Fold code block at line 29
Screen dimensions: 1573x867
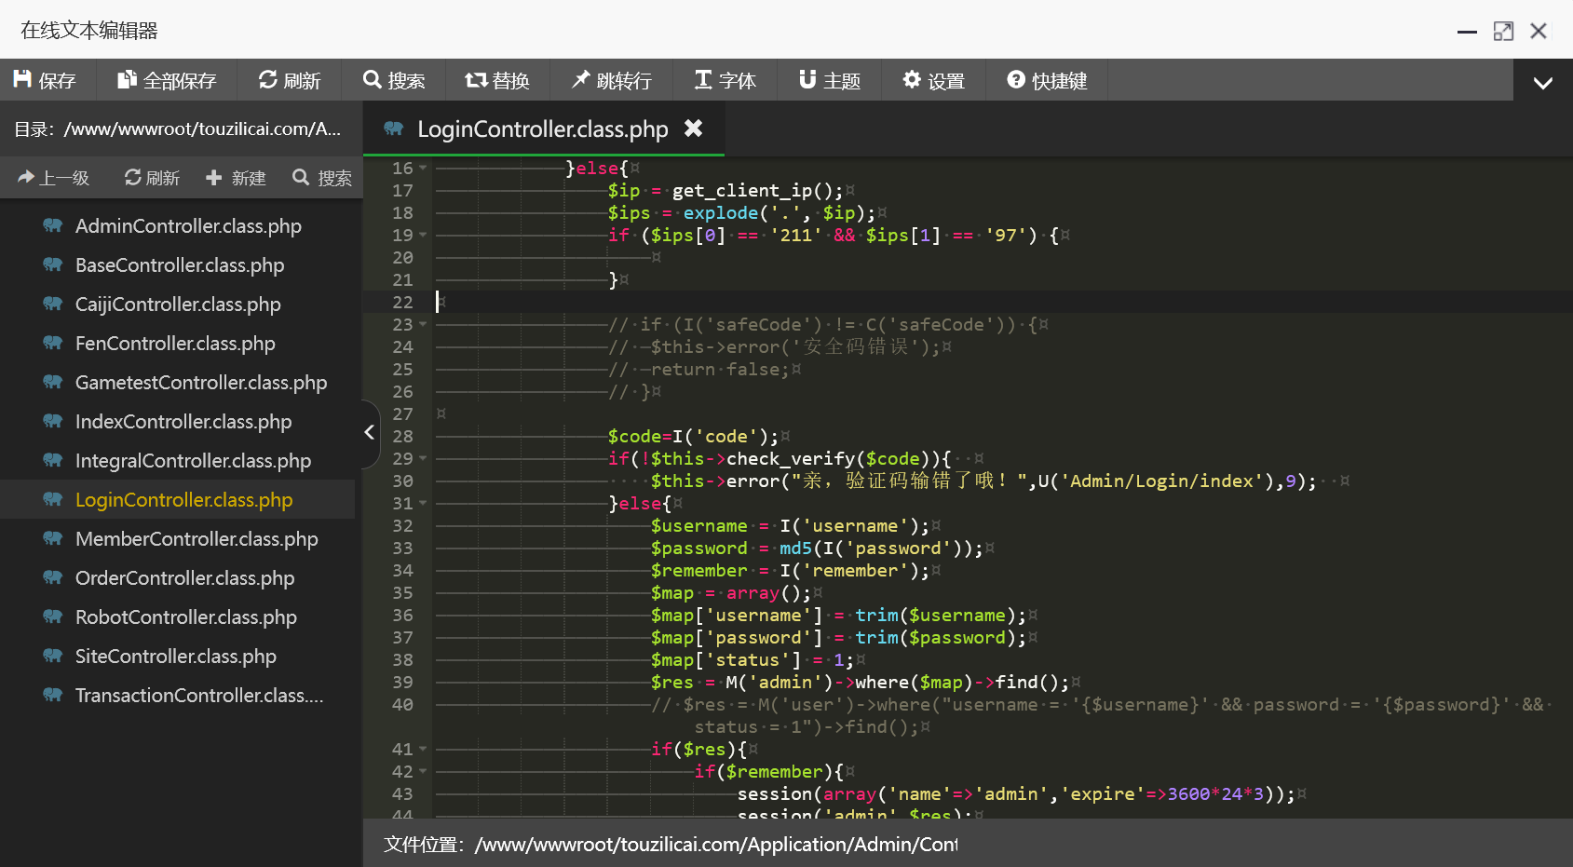423,459
